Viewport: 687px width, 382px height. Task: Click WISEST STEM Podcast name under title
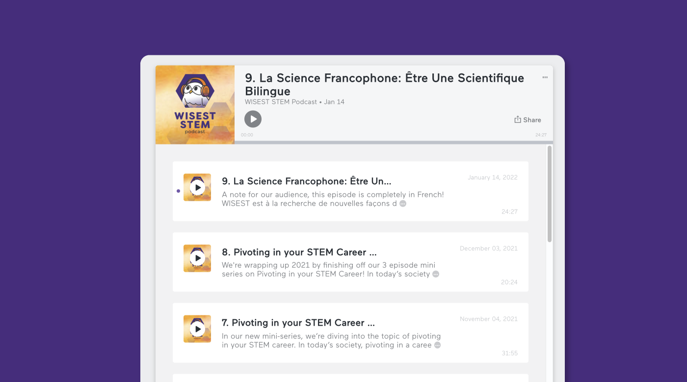281,102
